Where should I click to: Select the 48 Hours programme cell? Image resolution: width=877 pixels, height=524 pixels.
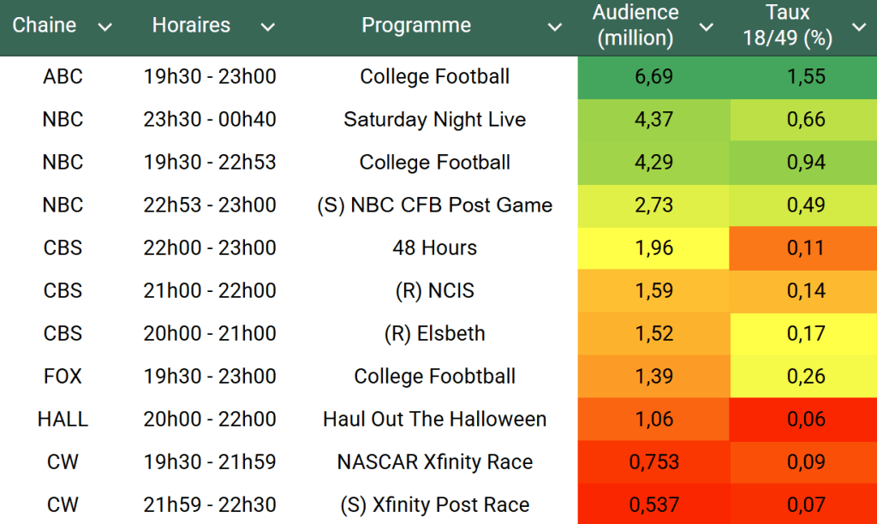(434, 248)
